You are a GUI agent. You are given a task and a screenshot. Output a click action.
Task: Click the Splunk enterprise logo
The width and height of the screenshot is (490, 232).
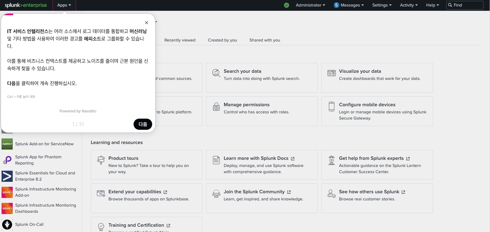(26, 5)
